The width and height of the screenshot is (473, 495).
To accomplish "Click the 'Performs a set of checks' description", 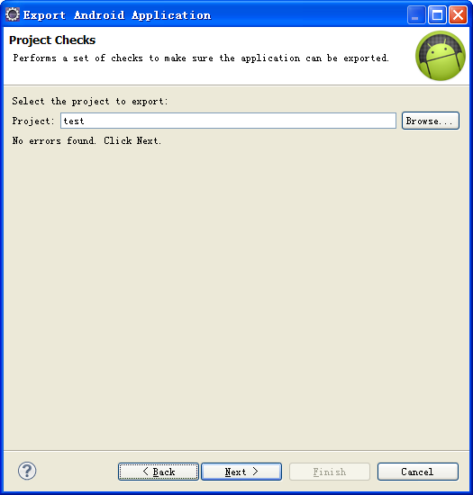I will click(201, 58).
